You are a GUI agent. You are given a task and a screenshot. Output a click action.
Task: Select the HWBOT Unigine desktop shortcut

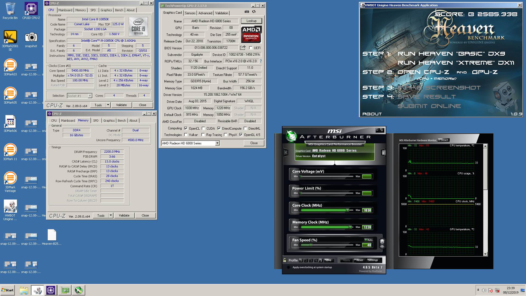coord(10,210)
